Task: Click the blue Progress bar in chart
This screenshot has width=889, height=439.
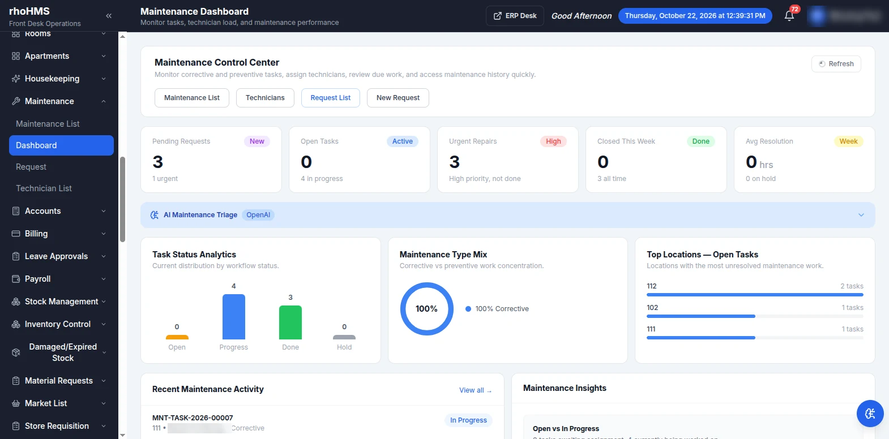Action: pos(234,317)
